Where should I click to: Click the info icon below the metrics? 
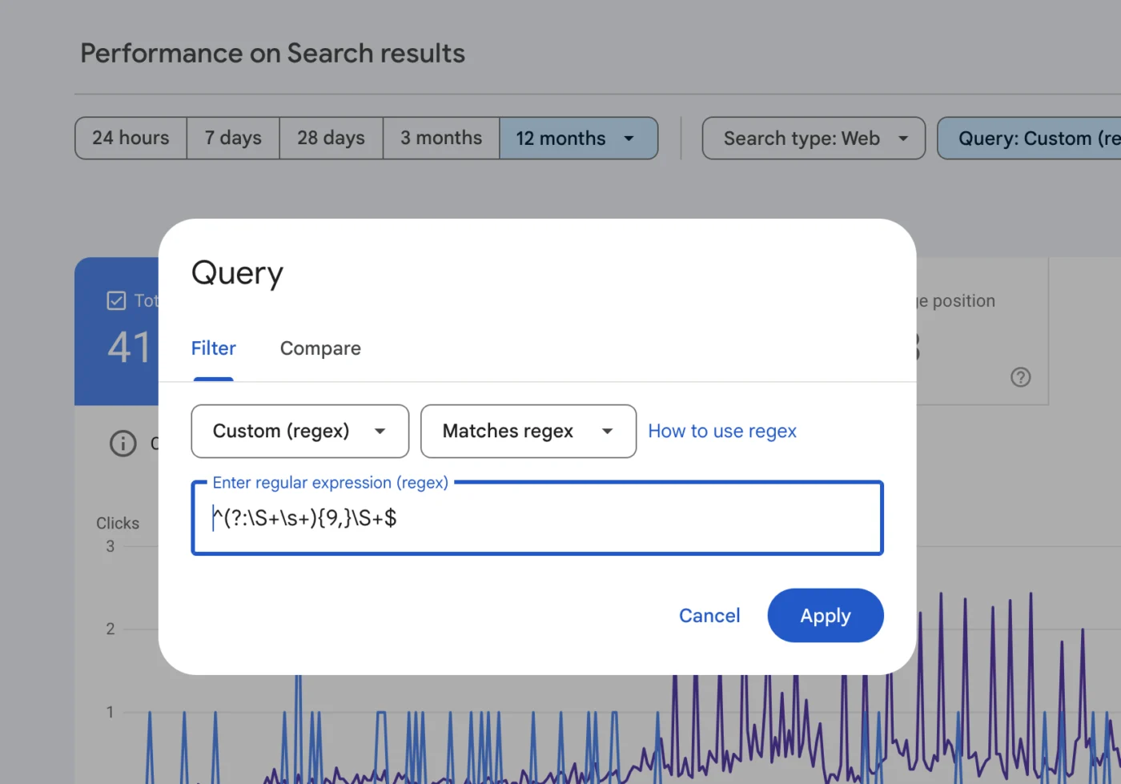pyautogui.click(x=123, y=443)
